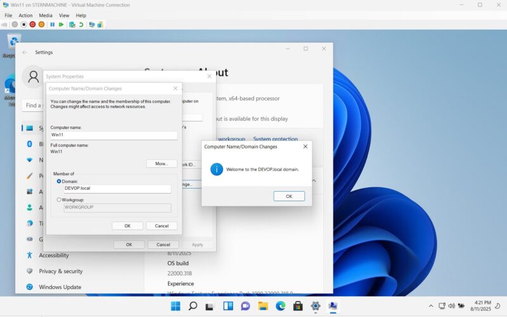
Task: Click Cancel in Computer Name/Domain Changes dialog
Action: (162, 226)
